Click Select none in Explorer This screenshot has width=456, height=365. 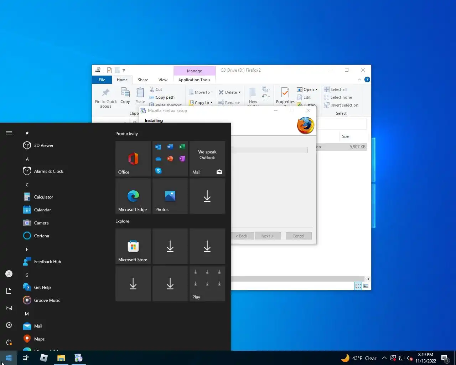(338, 97)
